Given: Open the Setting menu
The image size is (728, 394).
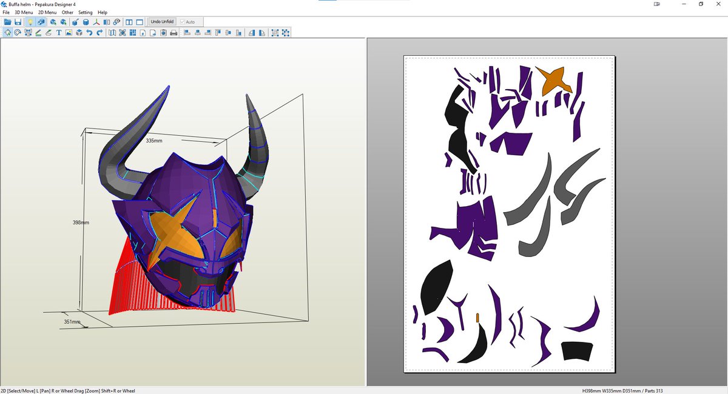Looking at the screenshot, I should tap(86, 12).
